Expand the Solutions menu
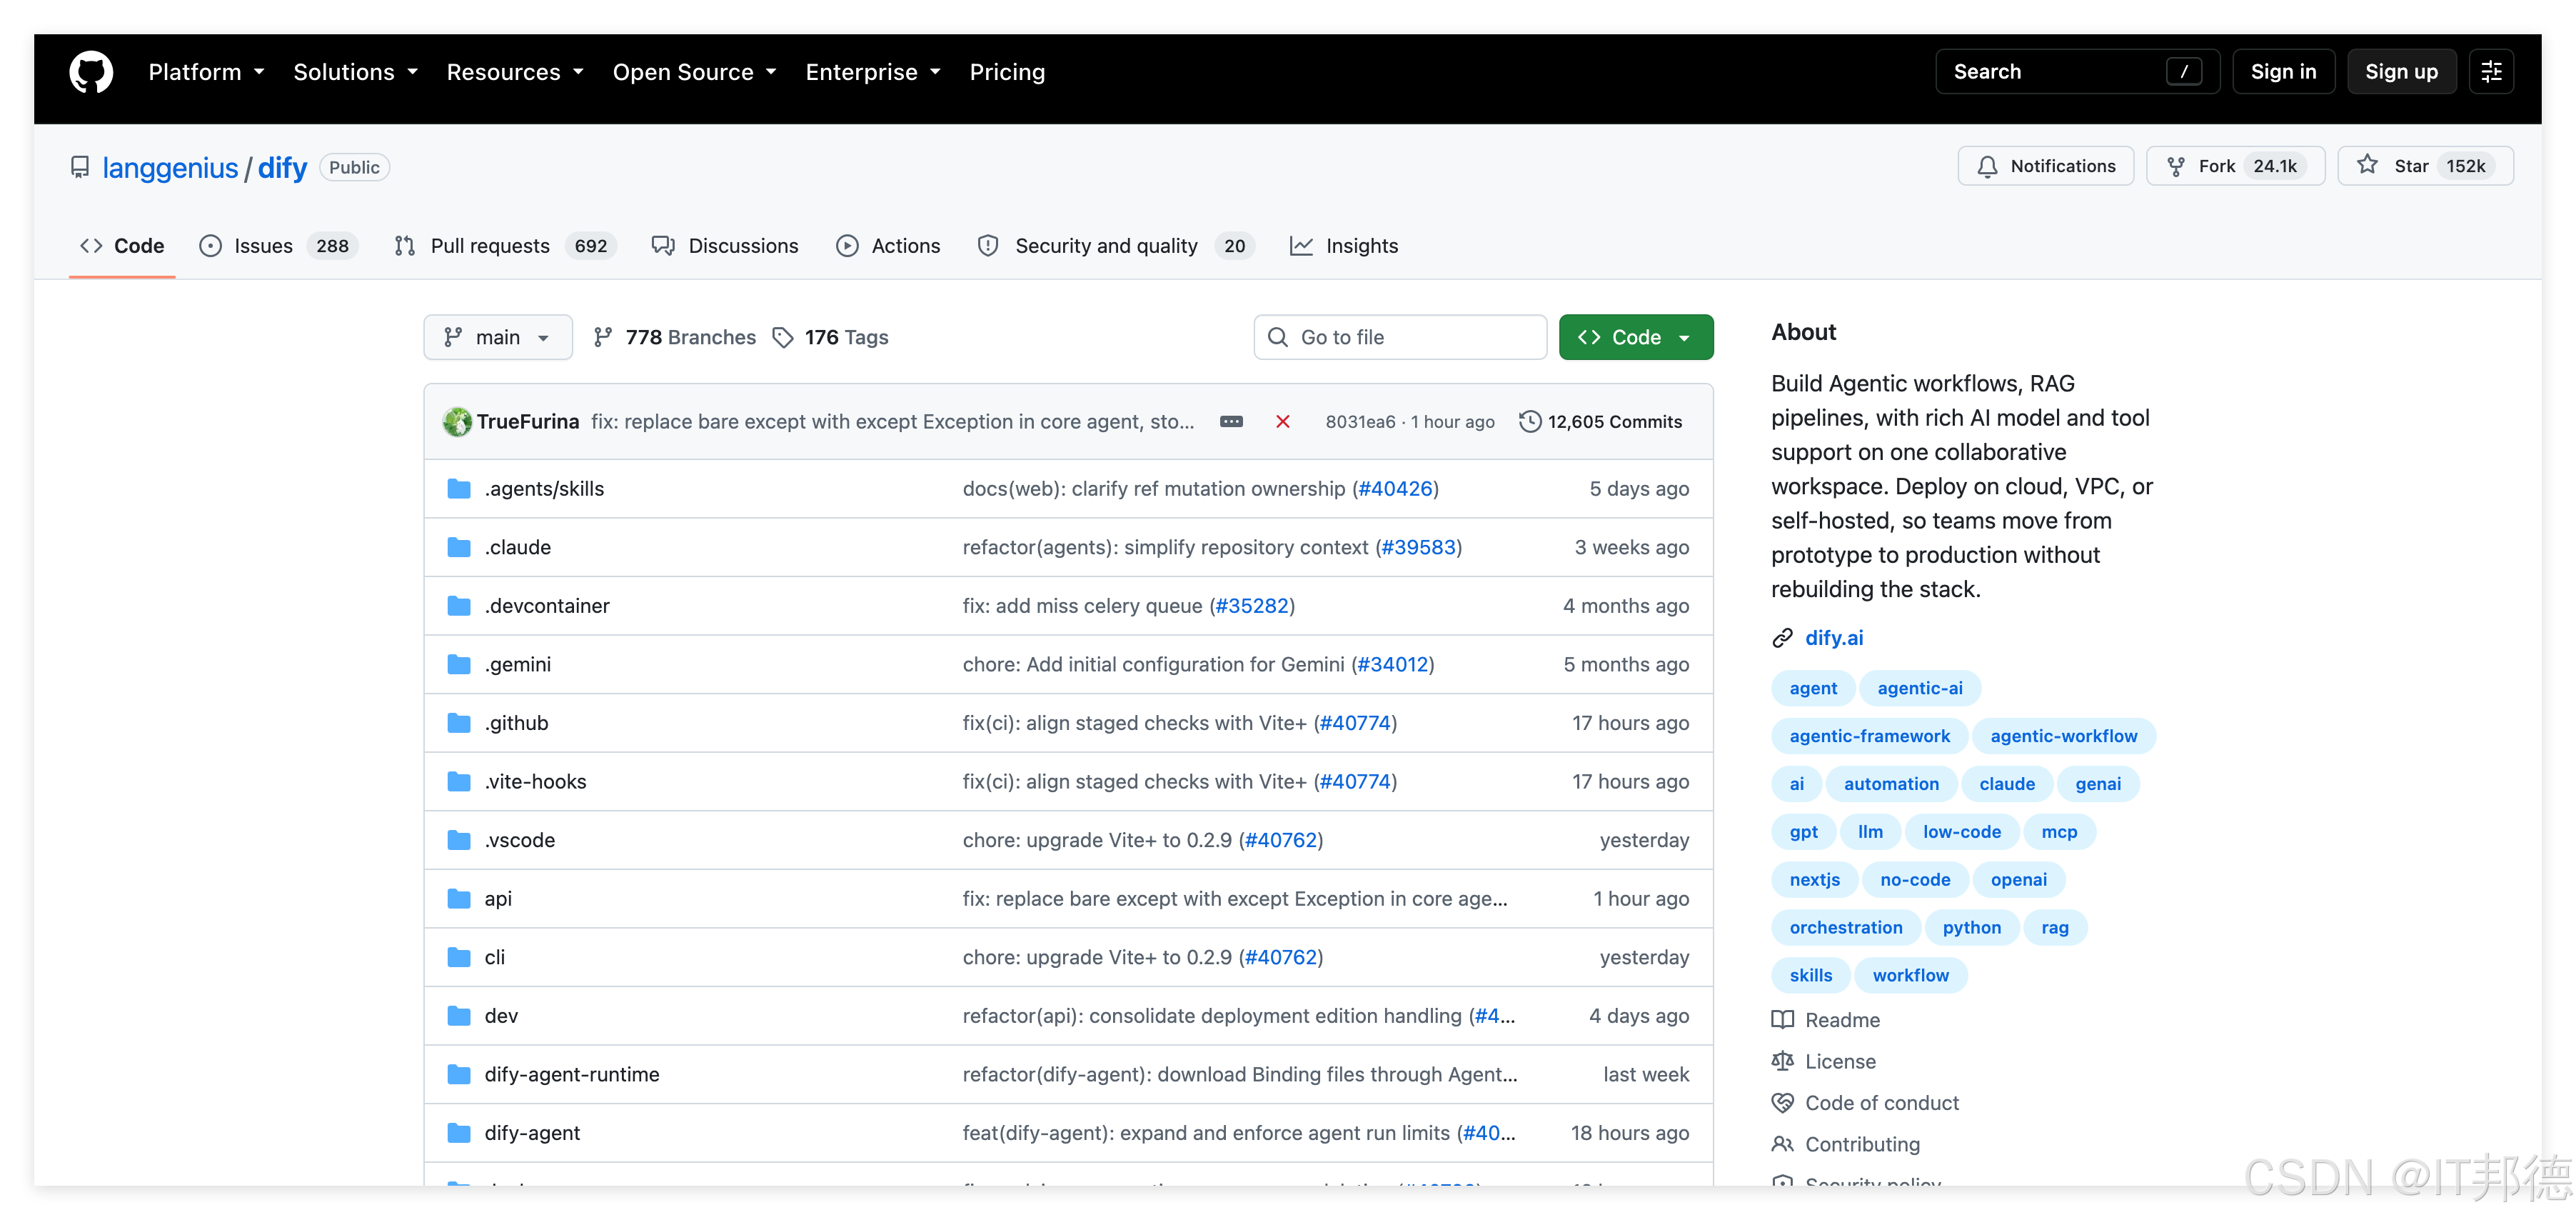 click(x=355, y=72)
